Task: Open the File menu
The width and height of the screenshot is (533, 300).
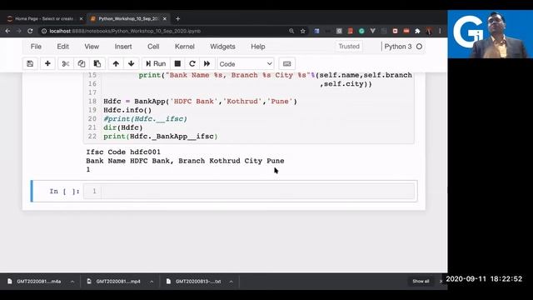Action: point(36,47)
